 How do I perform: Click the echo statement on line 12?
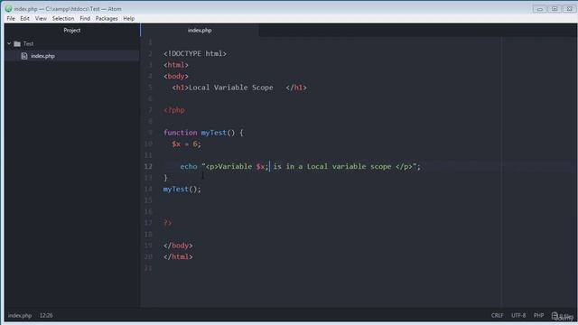(x=301, y=166)
